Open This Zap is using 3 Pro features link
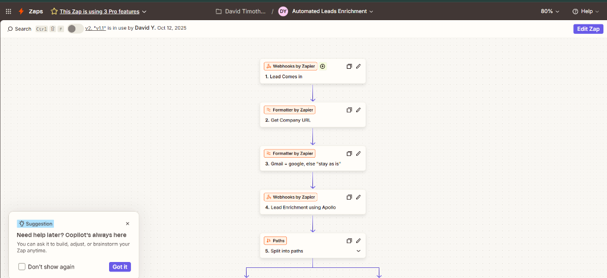The width and height of the screenshot is (607, 278). click(100, 12)
